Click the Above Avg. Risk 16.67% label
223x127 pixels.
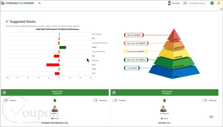coord(136,43)
